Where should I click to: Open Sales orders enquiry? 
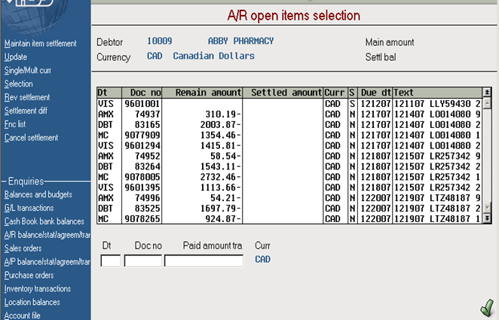[23, 248]
